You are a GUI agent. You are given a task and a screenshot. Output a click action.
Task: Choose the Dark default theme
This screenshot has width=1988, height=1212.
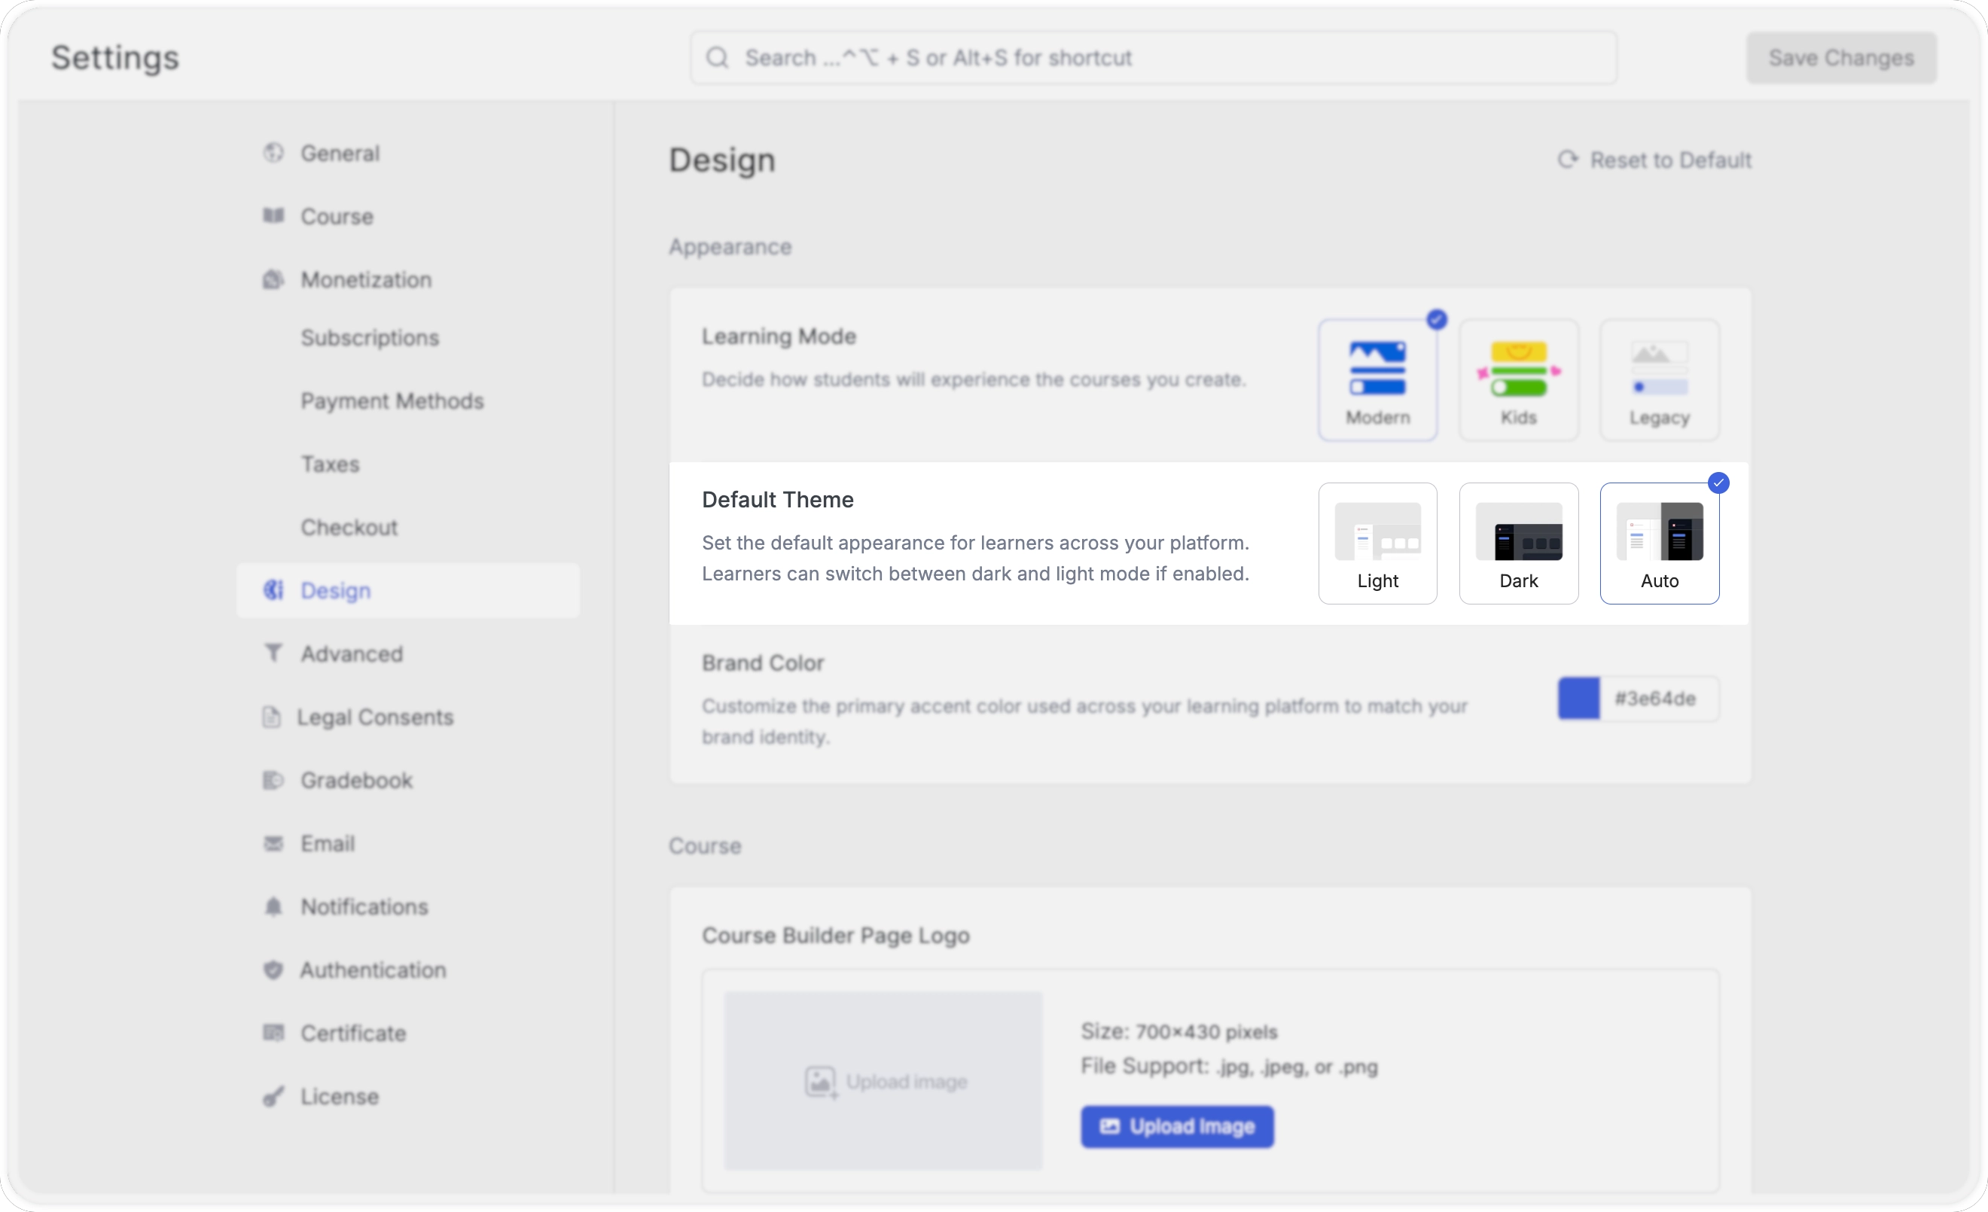click(1518, 544)
